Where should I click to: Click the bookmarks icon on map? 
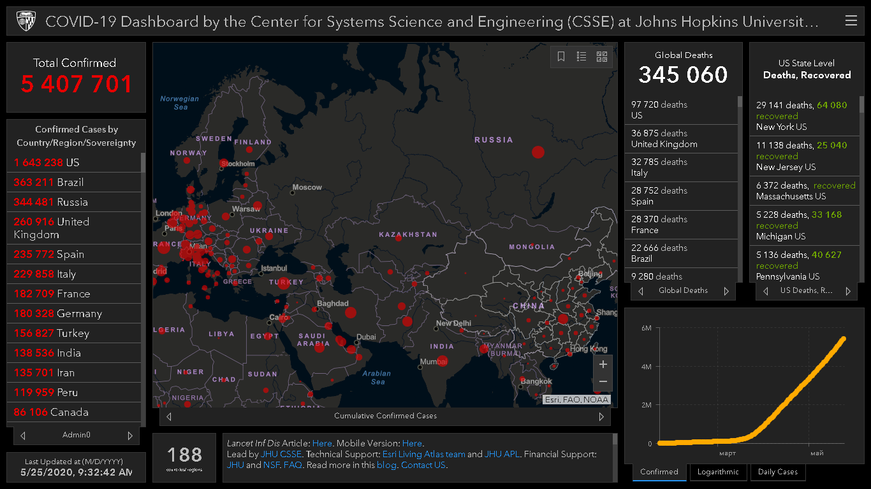561,57
